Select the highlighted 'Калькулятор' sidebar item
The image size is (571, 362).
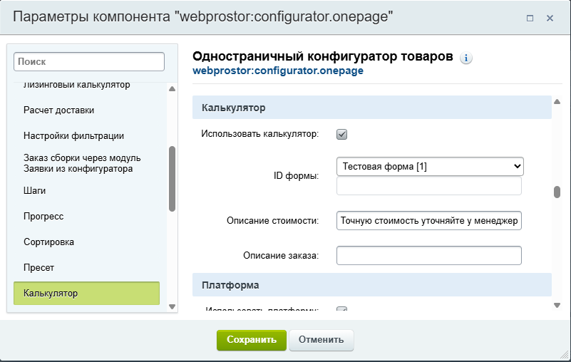tap(87, 293)
